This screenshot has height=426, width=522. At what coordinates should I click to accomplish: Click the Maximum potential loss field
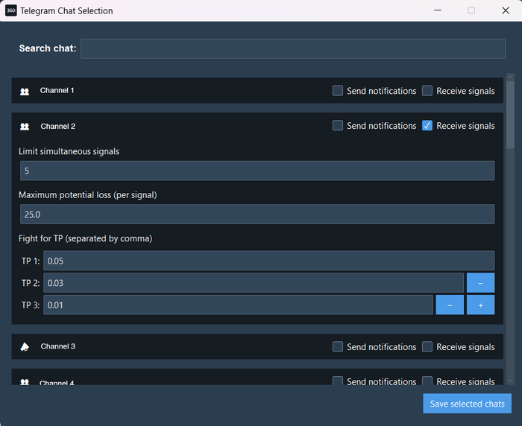(x=257, y=214)
